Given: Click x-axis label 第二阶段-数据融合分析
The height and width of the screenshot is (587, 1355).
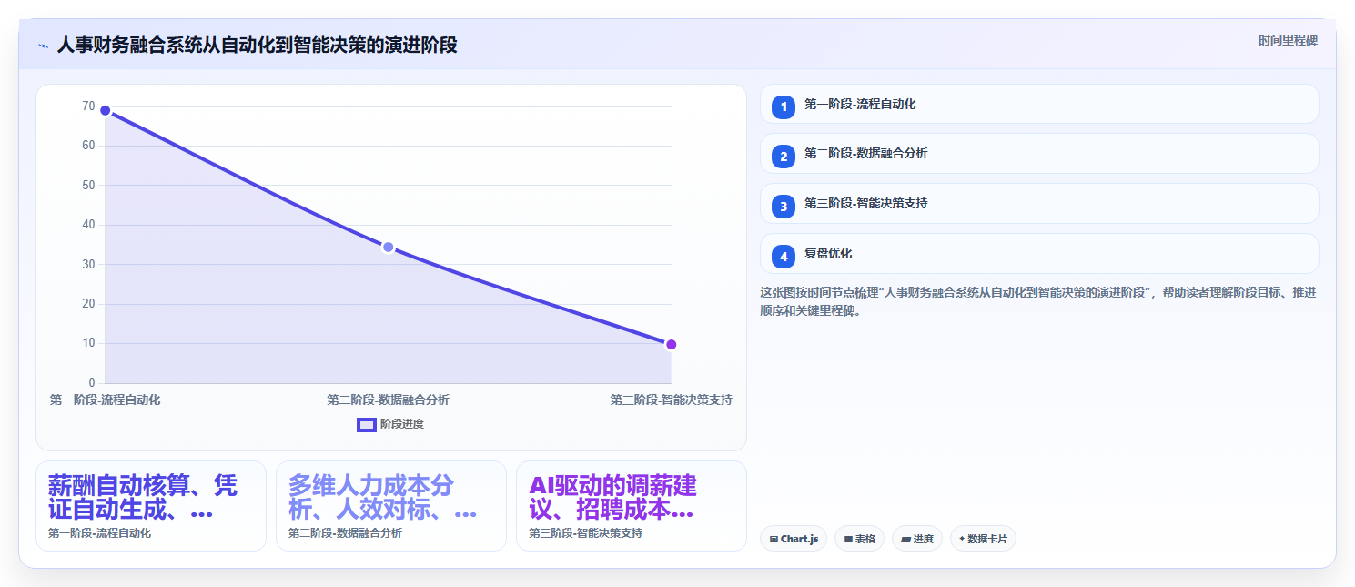Looking at the screenshot, I should point(389,400).
